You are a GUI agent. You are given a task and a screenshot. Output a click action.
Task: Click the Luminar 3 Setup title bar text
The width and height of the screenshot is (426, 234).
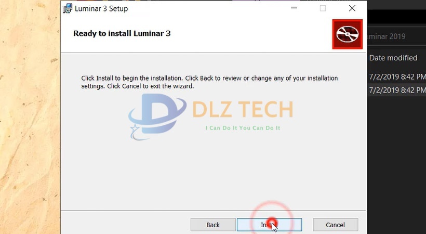click(101, 9)
